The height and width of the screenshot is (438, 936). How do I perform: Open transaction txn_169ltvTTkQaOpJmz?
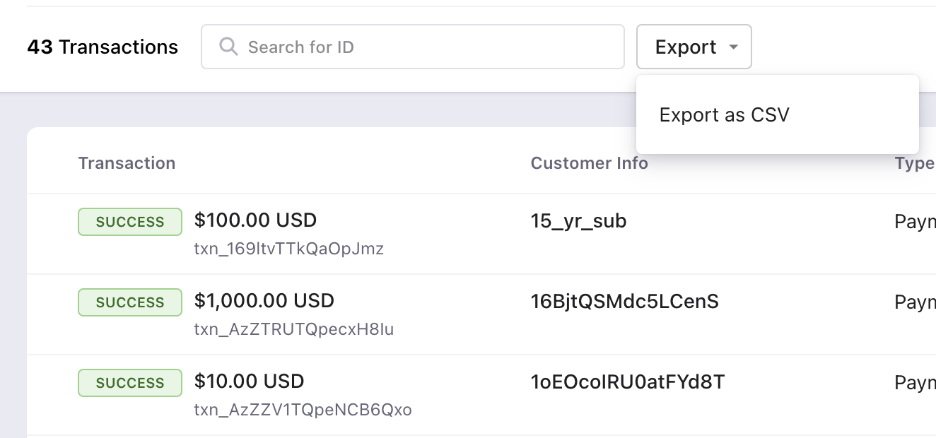pos(288,249)
